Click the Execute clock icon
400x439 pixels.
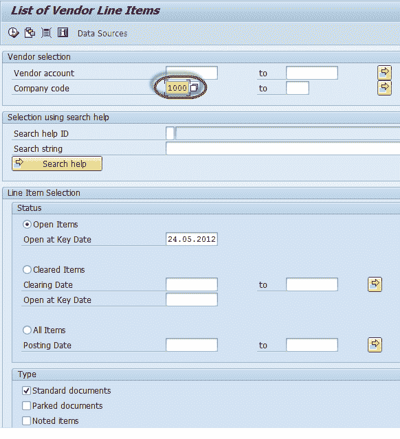(x=13, y=33)
